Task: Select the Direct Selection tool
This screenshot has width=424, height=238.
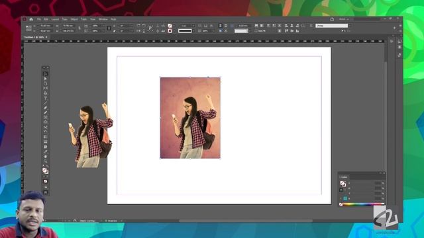Action: point(46,79)
